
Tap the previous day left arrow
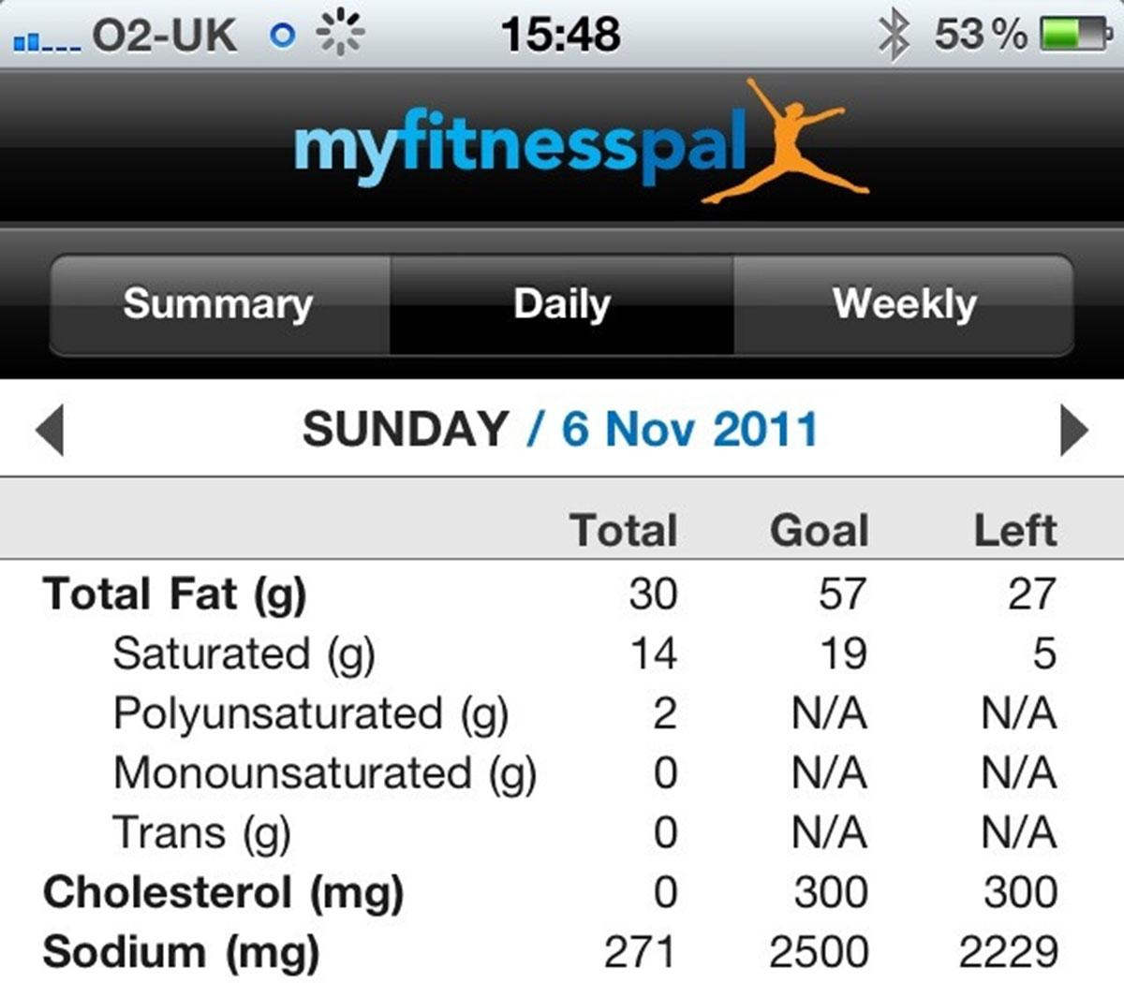(50, 431)
